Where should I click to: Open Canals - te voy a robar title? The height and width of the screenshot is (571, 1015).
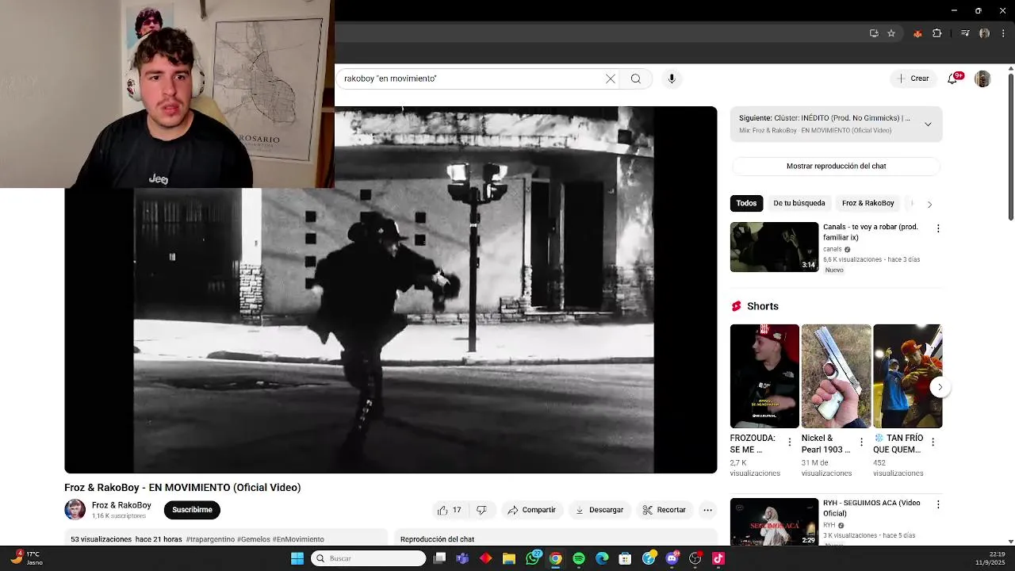870,232
